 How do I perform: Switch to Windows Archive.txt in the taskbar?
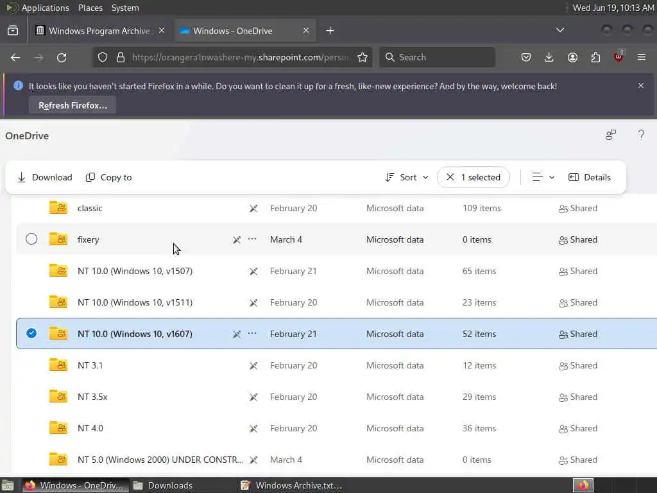[292, 485]
